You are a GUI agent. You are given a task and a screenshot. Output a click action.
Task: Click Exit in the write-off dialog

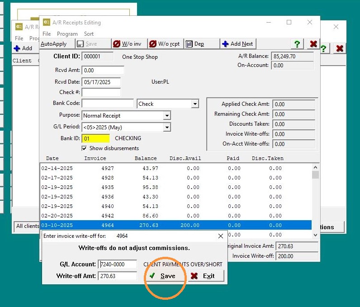(206, 276)
